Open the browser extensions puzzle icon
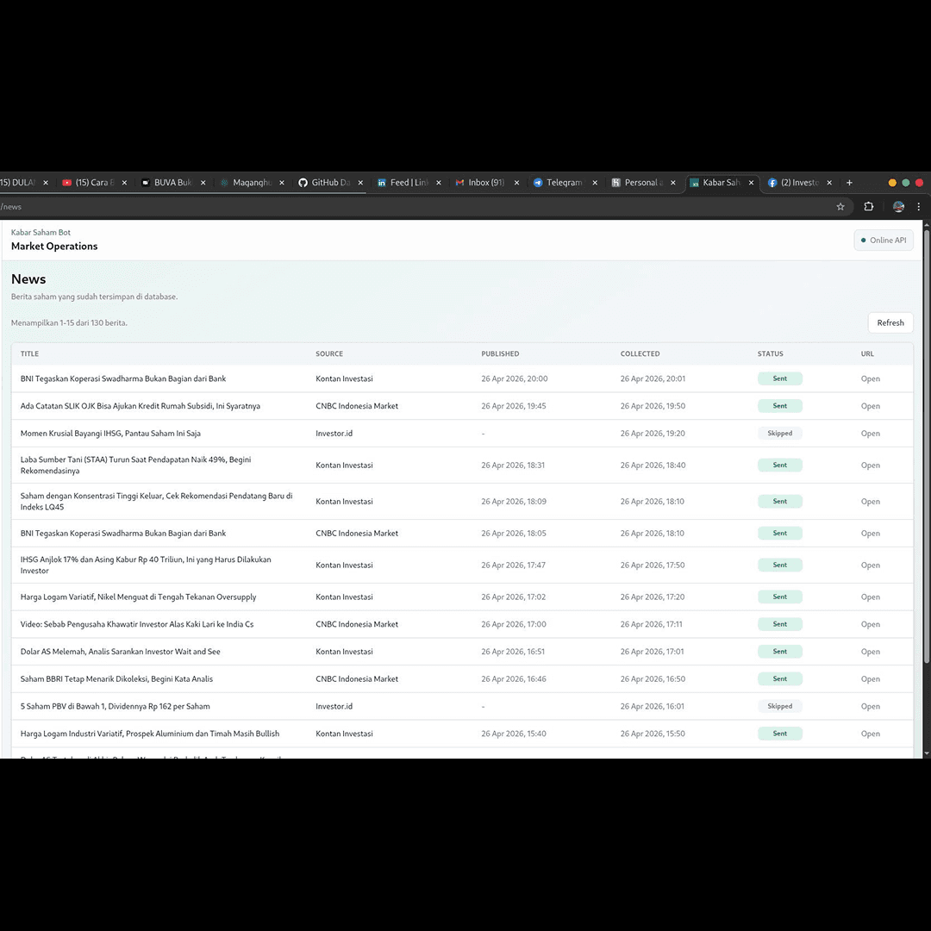931x931 pixels. [x=869, y=207]
